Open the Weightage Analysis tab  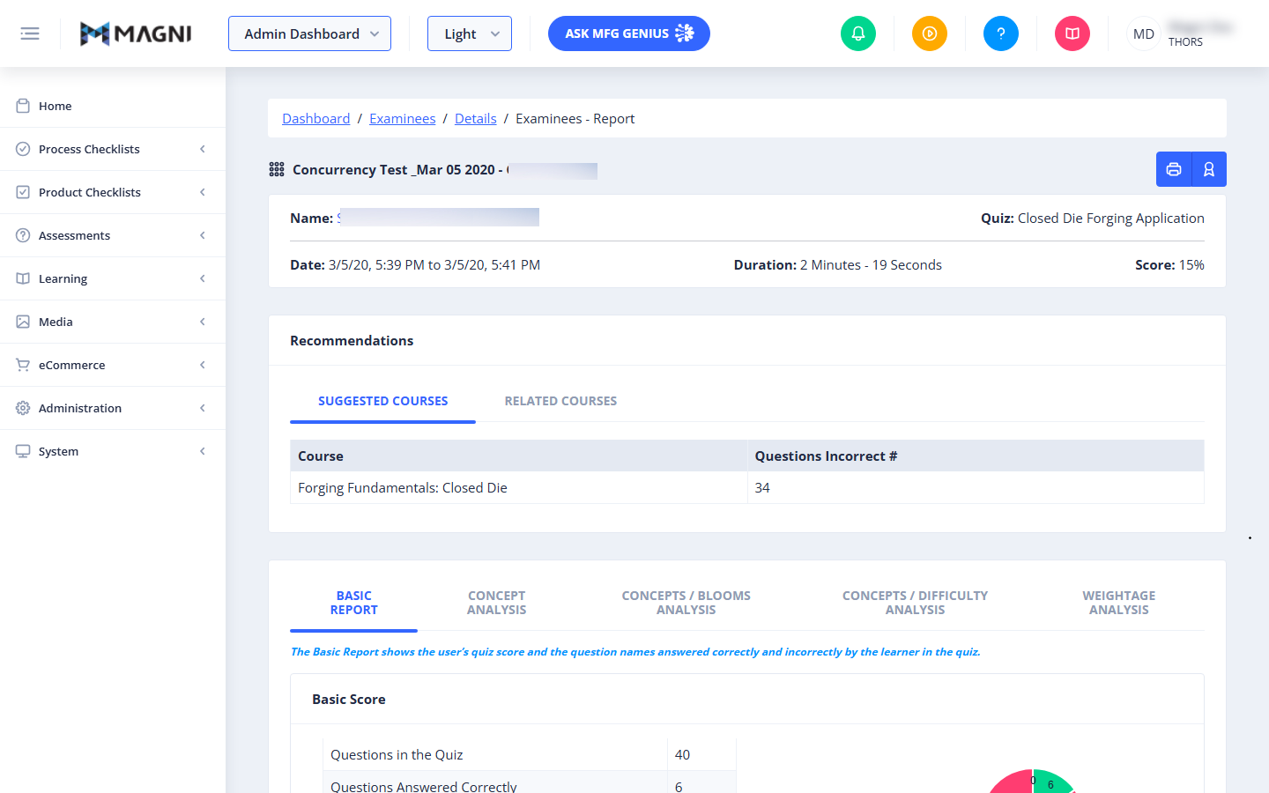[x=1118, y=603]
